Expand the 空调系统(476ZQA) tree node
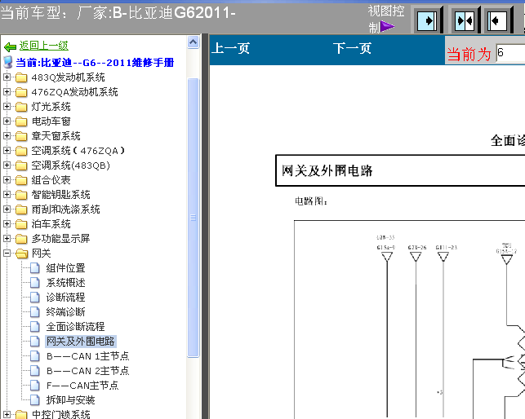525x419 pixels. 7,151
